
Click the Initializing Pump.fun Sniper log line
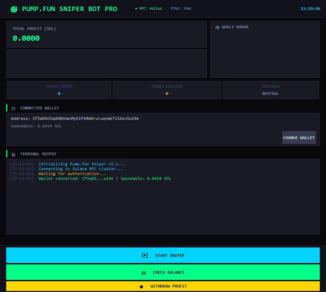point(82,164)
